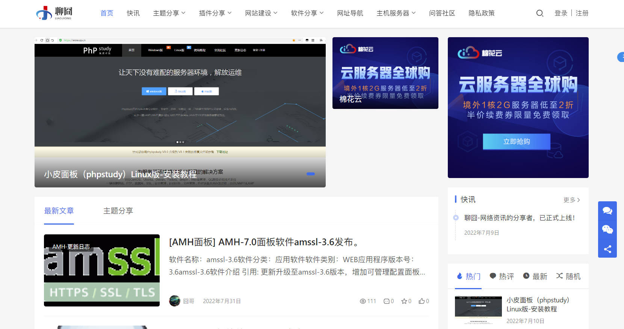Open the amssl article thumbnail image
624x329 pixels.
pyautogui.click(x=102, y=270)
